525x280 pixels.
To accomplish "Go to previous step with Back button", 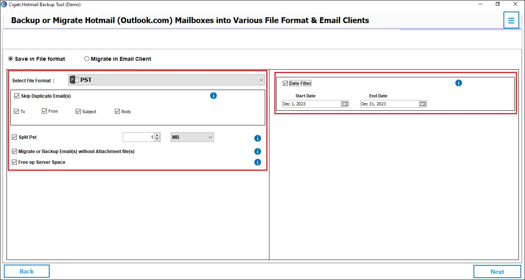I will pyautogui.click(x=27, y=272).
